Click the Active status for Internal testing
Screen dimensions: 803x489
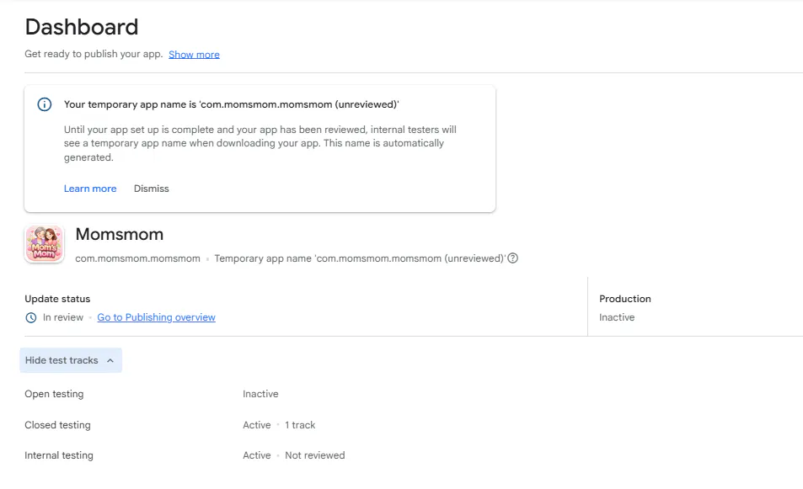point(256,455)
